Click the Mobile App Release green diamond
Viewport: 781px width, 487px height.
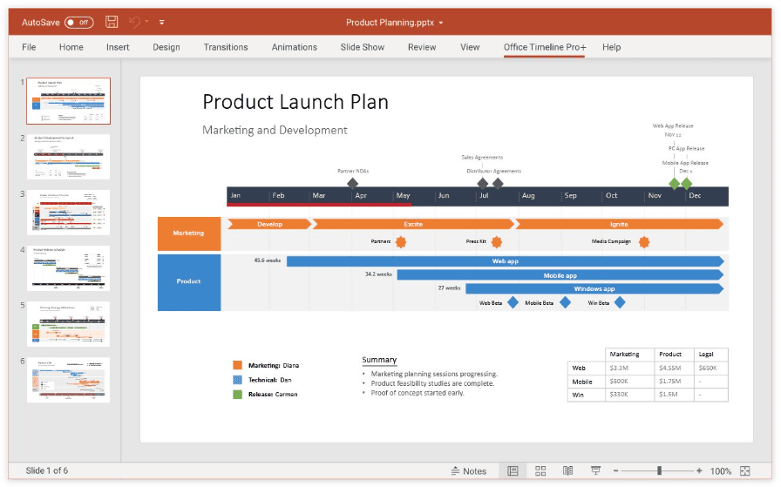[686, 184]
